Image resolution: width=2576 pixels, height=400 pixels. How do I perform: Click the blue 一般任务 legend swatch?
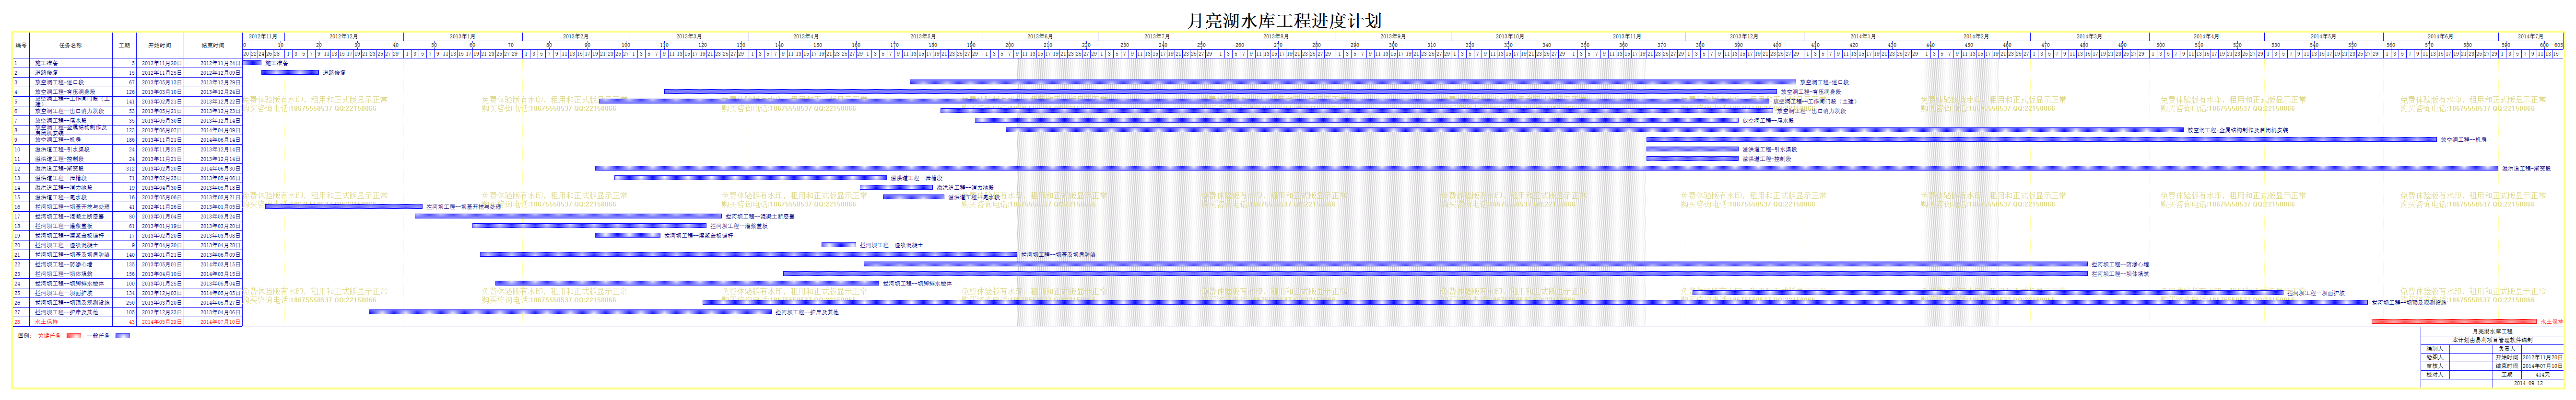[x=122, y=336]
